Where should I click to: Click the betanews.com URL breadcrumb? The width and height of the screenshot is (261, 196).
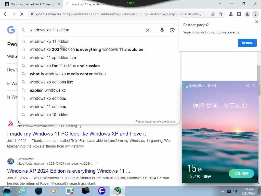(55, 164)
